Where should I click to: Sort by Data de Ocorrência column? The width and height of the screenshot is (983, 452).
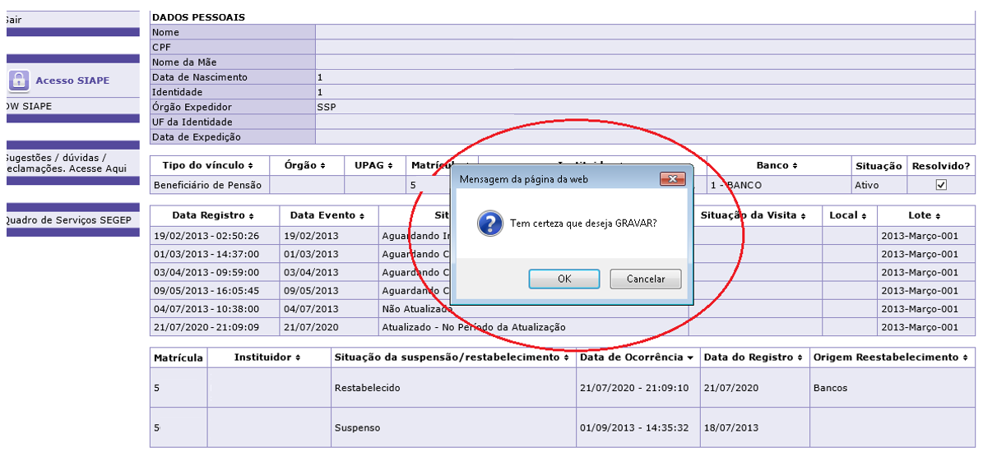pos(637,357)
